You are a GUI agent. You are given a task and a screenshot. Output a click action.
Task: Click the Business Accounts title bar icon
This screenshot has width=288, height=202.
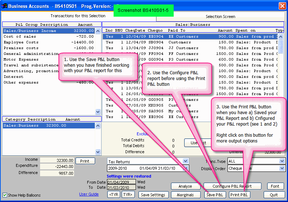point(4,6)
